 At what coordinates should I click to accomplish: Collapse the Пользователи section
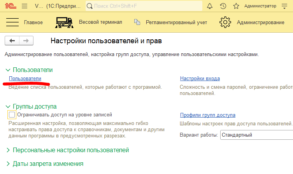coord(8,70)
